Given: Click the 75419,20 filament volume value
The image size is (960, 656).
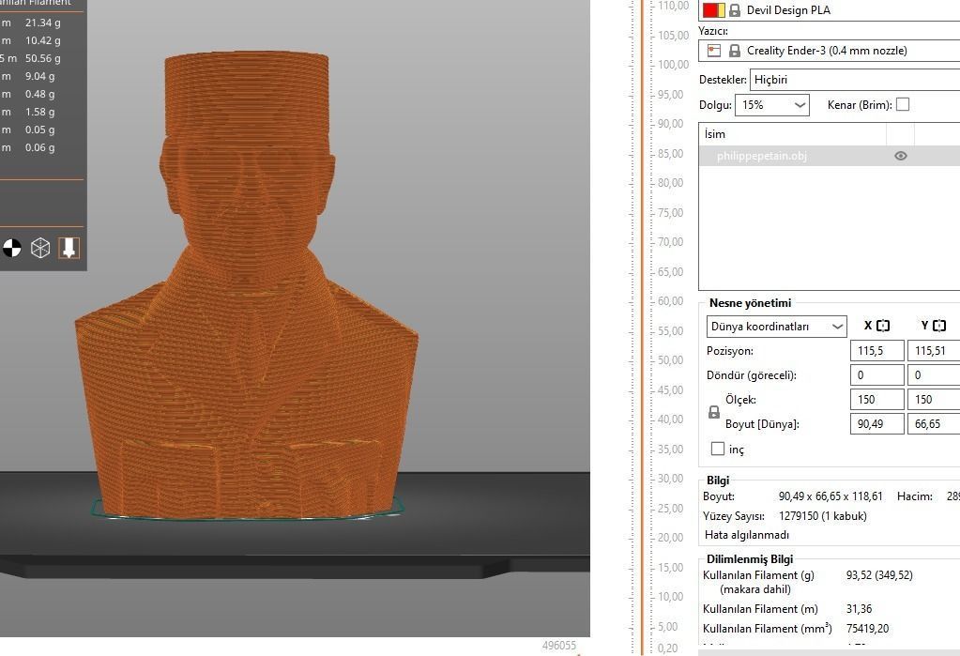Looking at the screenshot, I should click(x=867, y=629).
